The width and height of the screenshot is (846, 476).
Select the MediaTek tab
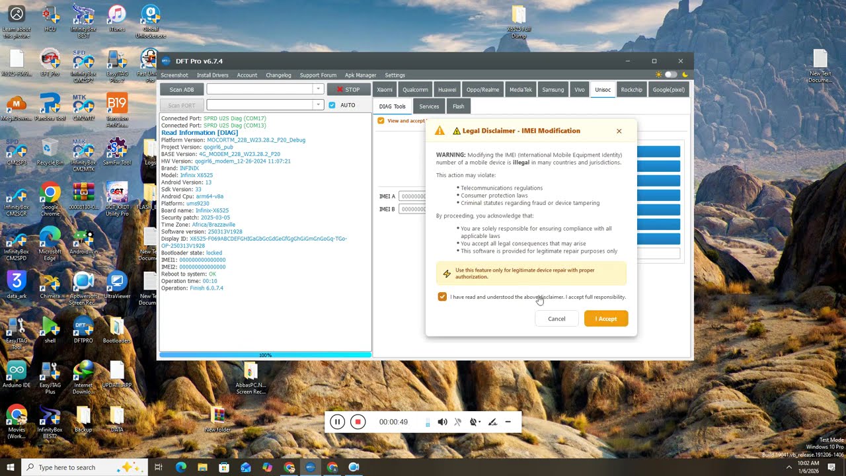[x=520, y=90]
